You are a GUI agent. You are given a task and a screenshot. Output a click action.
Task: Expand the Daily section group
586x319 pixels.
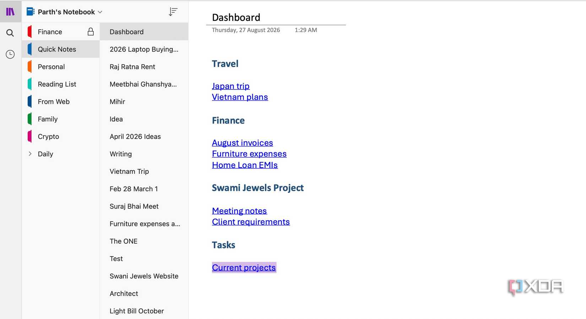tap(30, 154)
